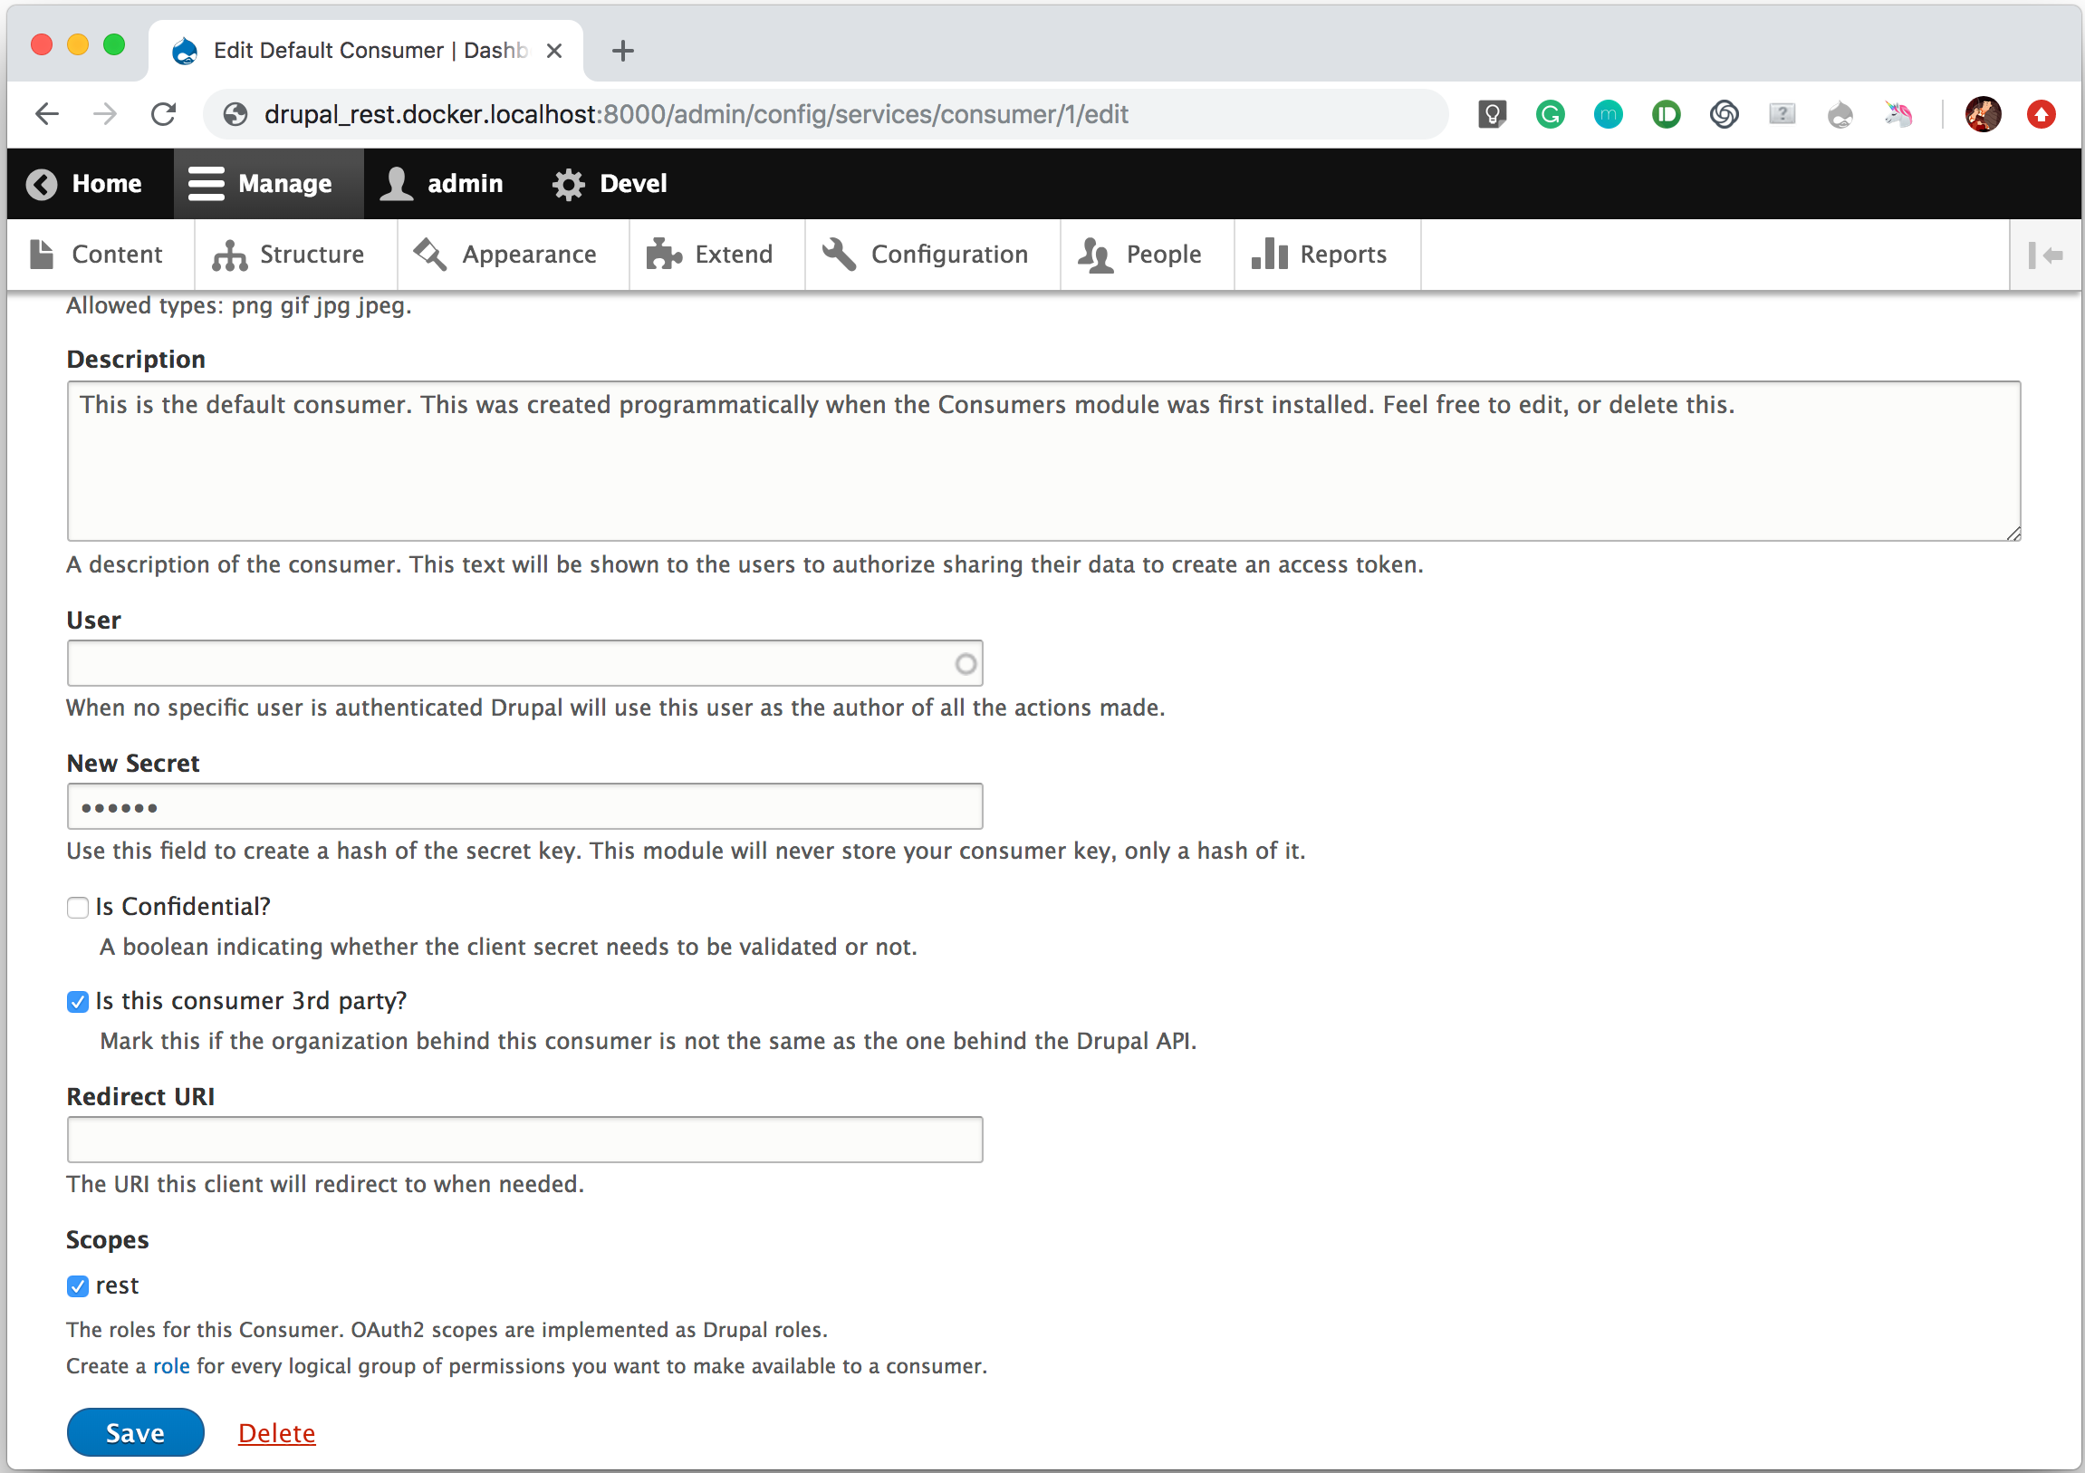Click the 'Is Confidential?' label text

pos(184,907)
